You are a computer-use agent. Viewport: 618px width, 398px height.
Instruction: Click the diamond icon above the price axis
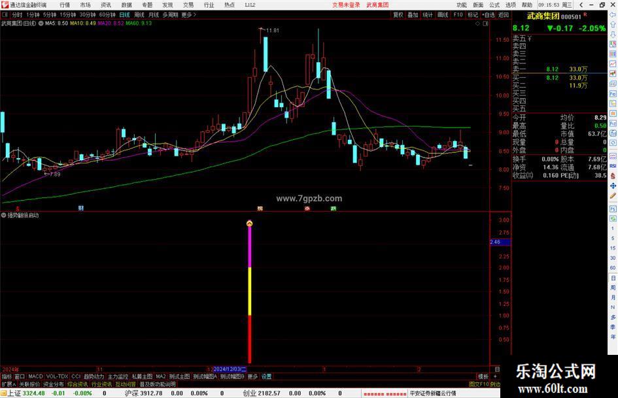click(x=477, y=24)
